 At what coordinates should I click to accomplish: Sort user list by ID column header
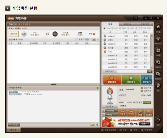coord(110,32)
